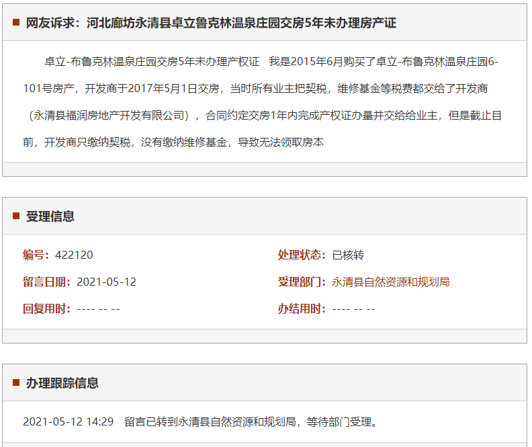The height and width of the screenshot is (447, 532).
Task: Click the tracking timestamp 2021-05-12 14:29
Action: tap(68, 422)
